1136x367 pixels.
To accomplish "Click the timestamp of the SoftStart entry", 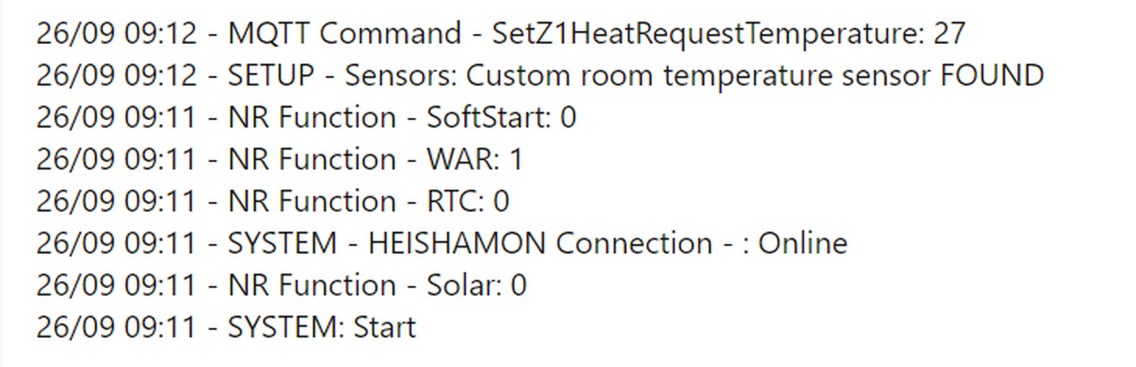I will [116, 117].
